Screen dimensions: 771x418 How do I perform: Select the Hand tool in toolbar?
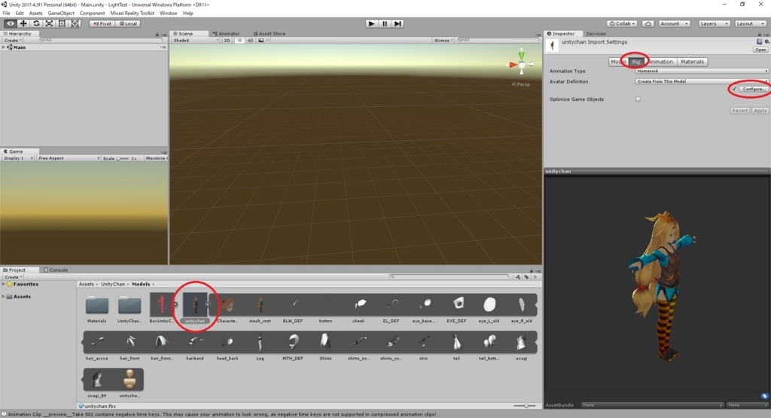11,23
